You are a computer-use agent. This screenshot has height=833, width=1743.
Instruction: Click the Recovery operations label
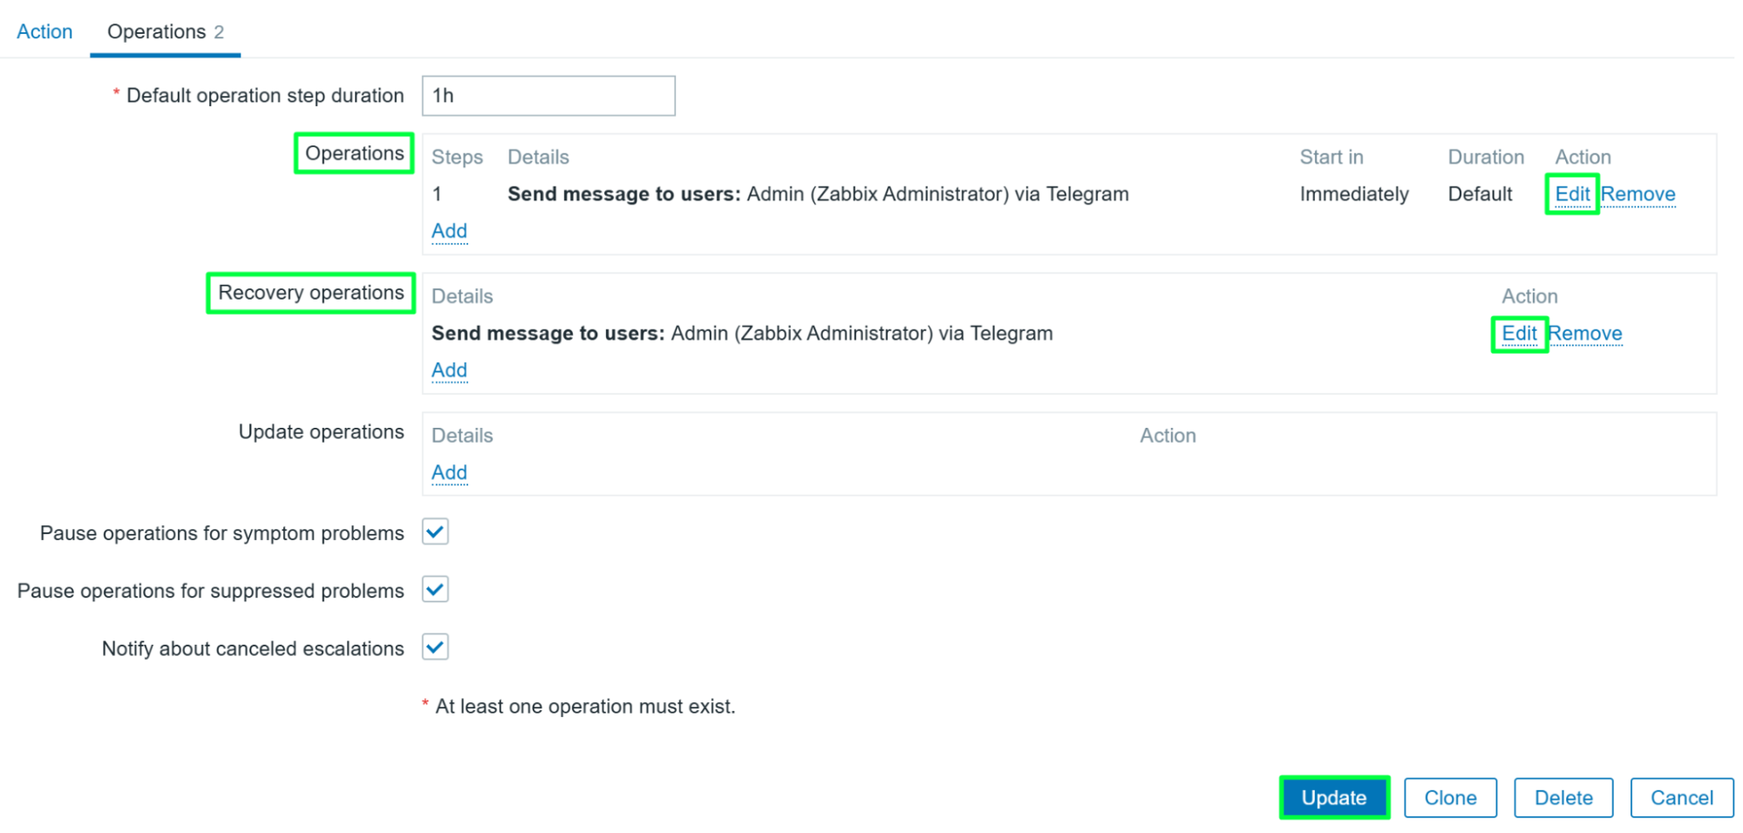coord(310,293)
